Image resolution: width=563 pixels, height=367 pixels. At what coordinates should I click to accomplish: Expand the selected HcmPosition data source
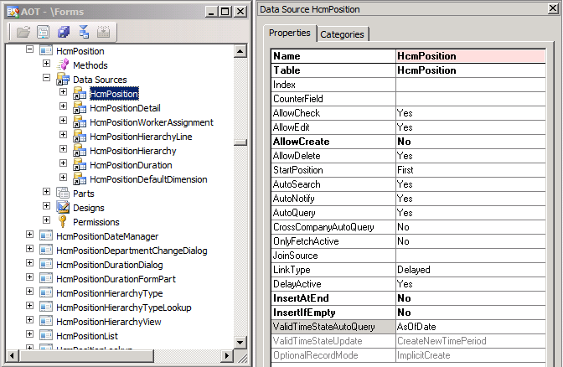(63, 92)
